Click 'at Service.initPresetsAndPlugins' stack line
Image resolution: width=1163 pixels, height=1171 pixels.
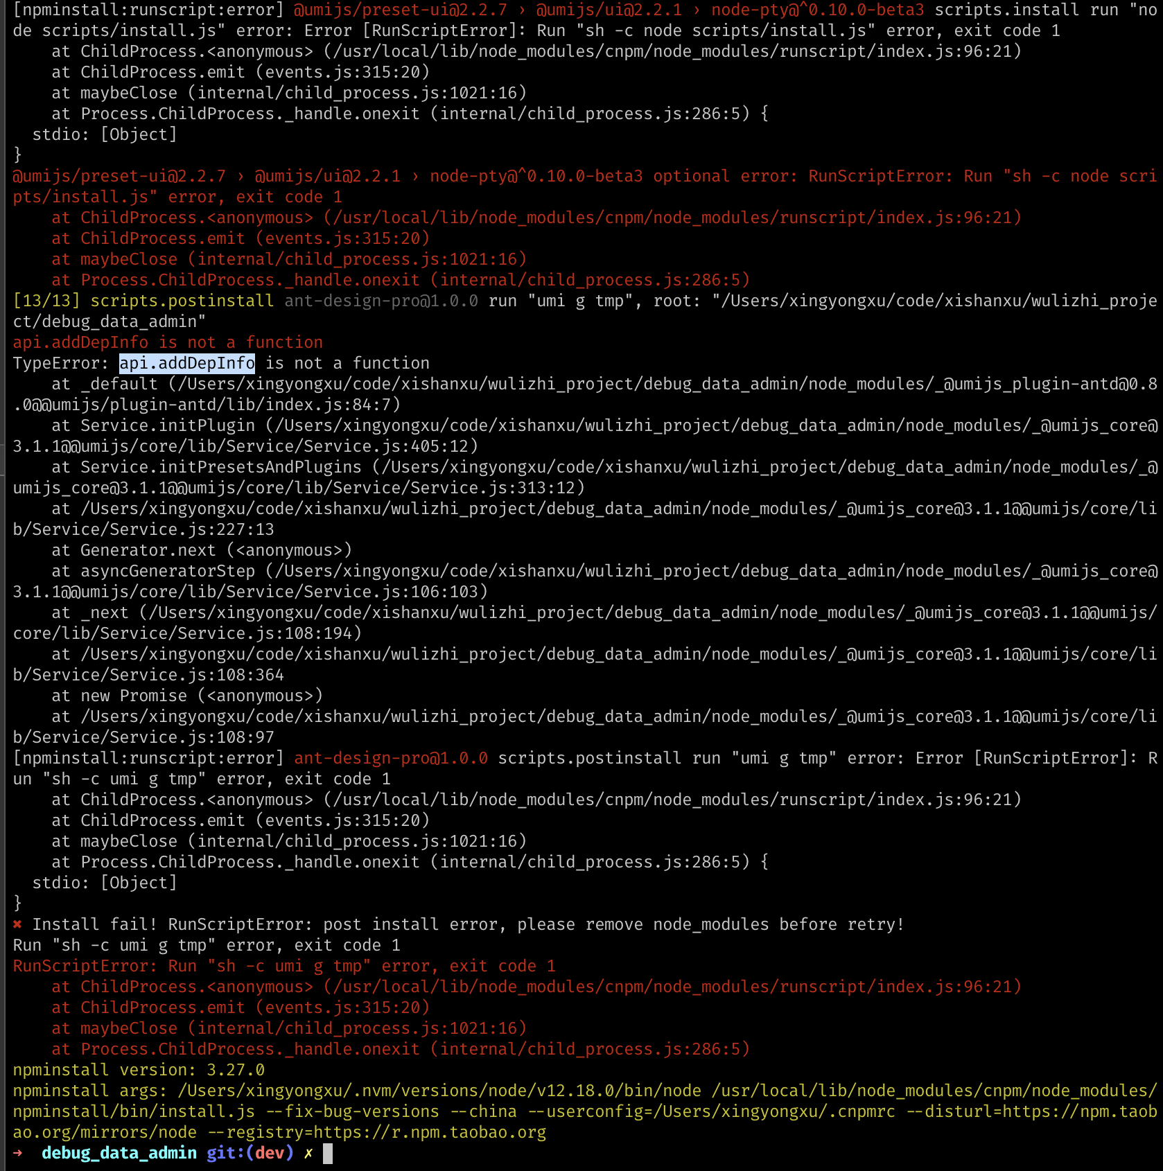(586, 477)
